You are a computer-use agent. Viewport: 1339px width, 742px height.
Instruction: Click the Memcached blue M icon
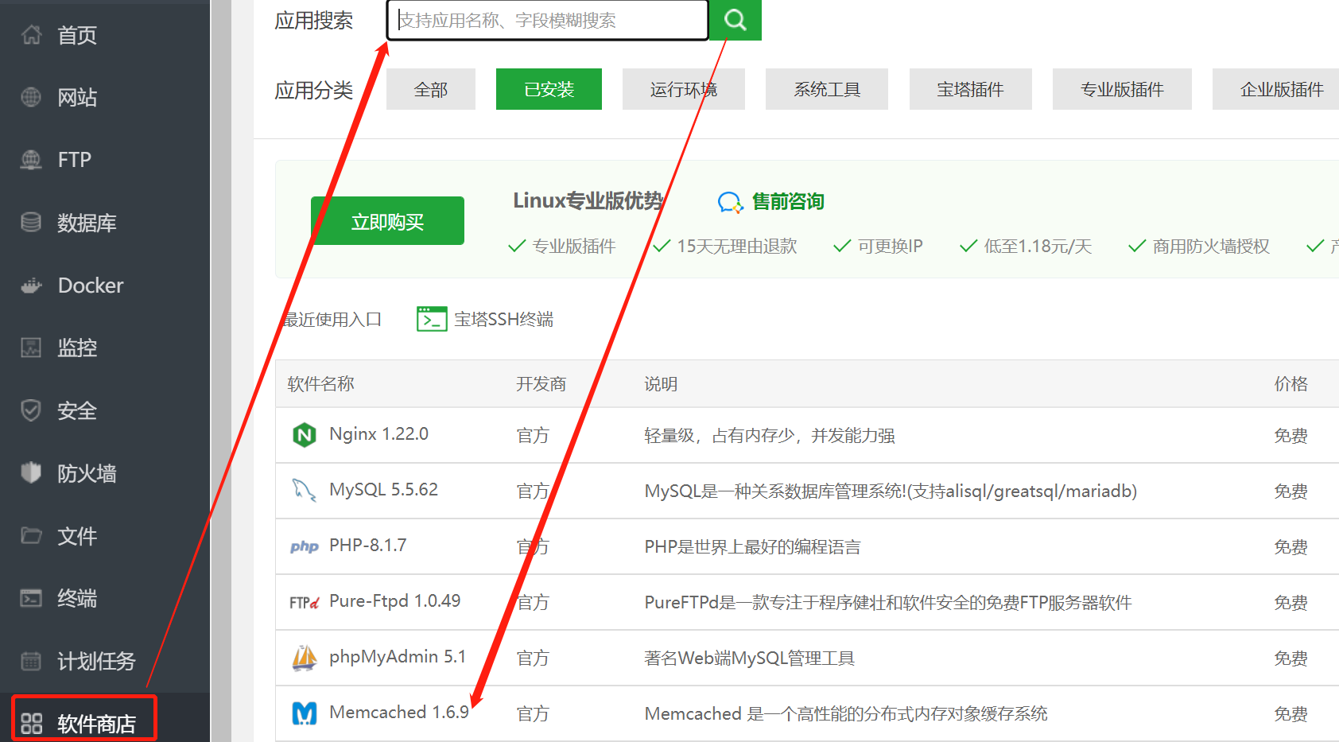pyautogui.click(x=305, y=713)
